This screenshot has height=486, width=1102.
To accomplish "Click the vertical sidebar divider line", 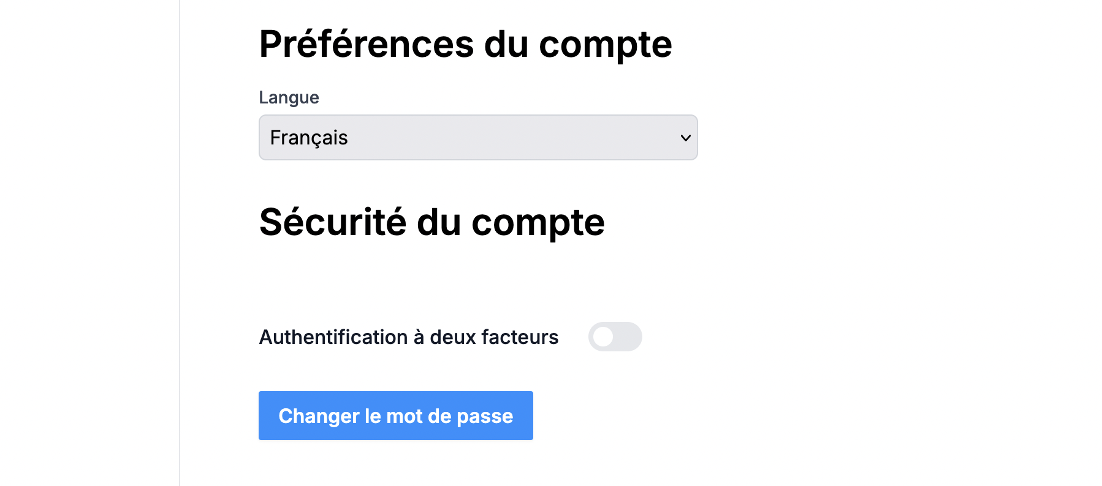I will [180, 245].
